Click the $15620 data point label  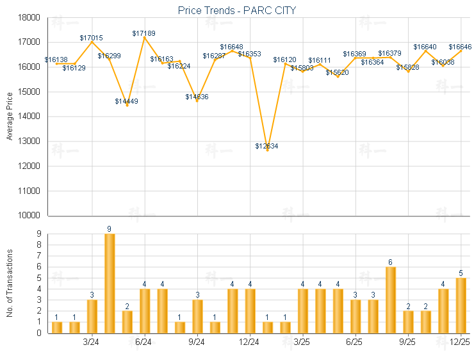(x=337, y=72)
